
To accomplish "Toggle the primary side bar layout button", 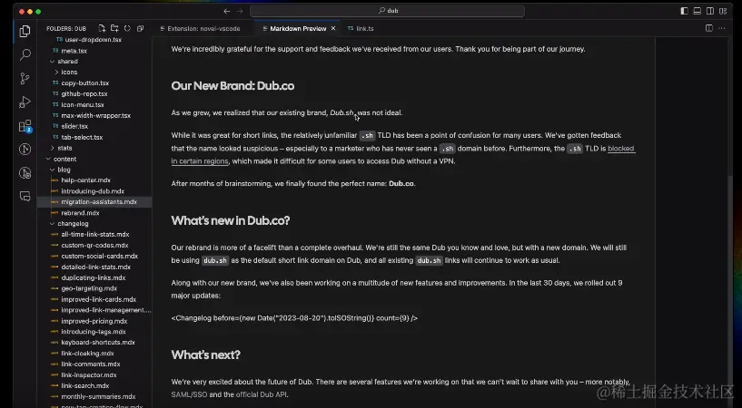I will (684, 11).
